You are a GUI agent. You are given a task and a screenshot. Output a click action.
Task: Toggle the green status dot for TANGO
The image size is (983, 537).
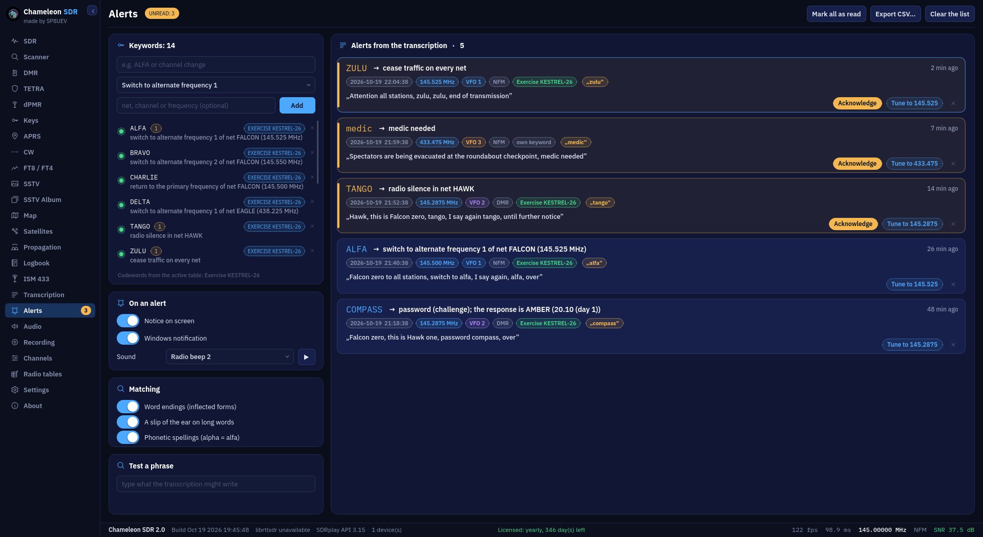coord(121,230)
